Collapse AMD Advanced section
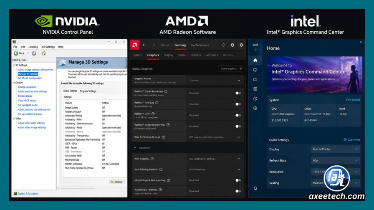The height and width of the screenshot is (210, 374). click(x=142, y=148)
